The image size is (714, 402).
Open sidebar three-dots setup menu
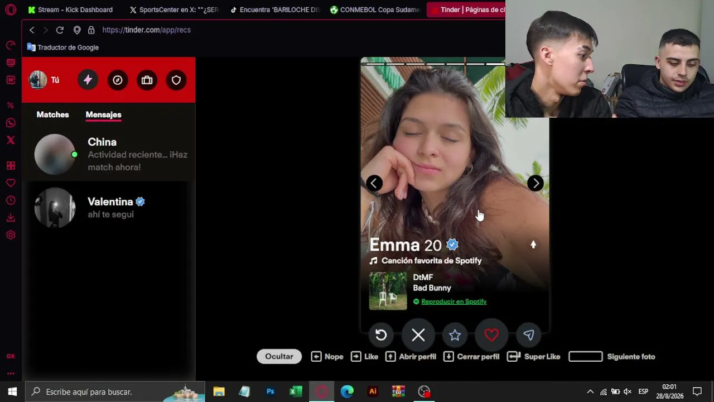11,374
